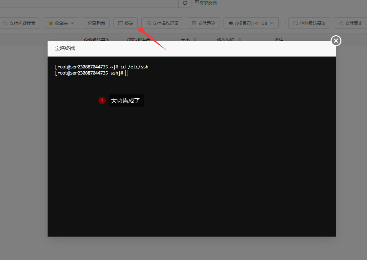The image size is (367, 260).
Task: Click the star icon on 收藏夹
Action: (x=50, y=23)
